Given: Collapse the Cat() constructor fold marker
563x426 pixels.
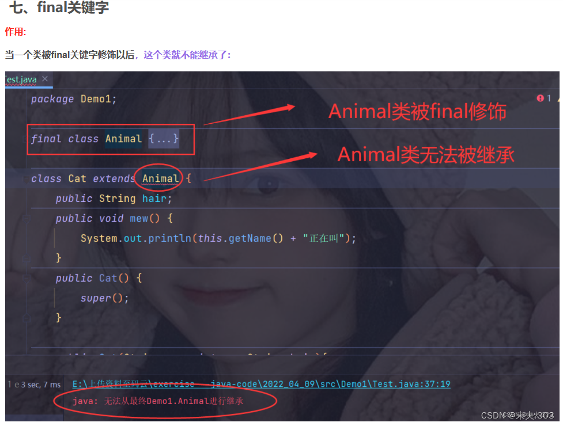Looking at the screenshot, I should click(26, 278).
